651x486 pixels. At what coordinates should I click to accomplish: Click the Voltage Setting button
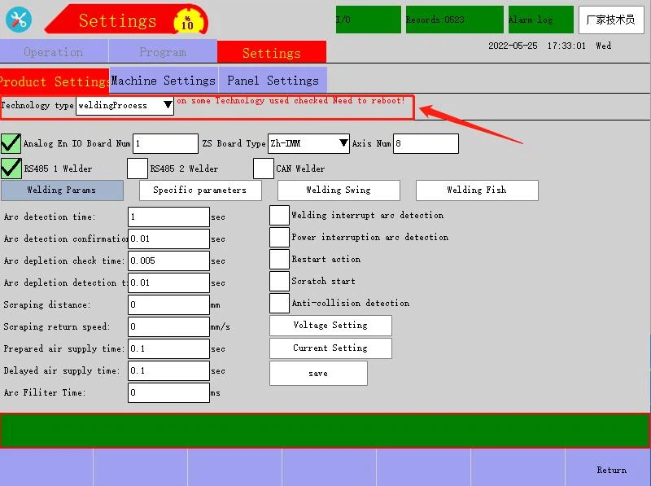pos(330,325)
